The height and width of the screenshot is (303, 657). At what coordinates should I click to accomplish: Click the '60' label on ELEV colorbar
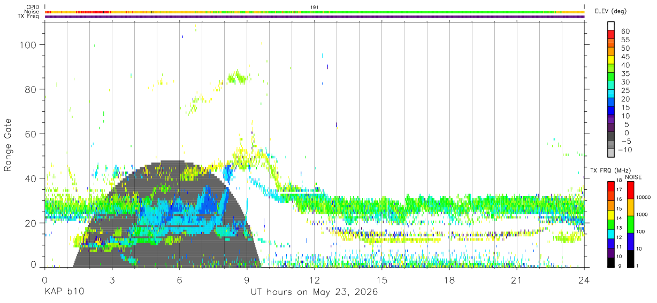[625, 31]
